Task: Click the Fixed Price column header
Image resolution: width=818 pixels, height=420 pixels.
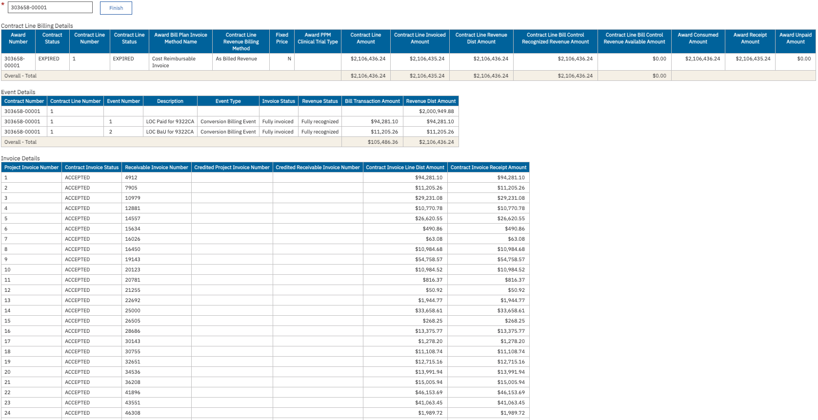Action: coord(282,41)
